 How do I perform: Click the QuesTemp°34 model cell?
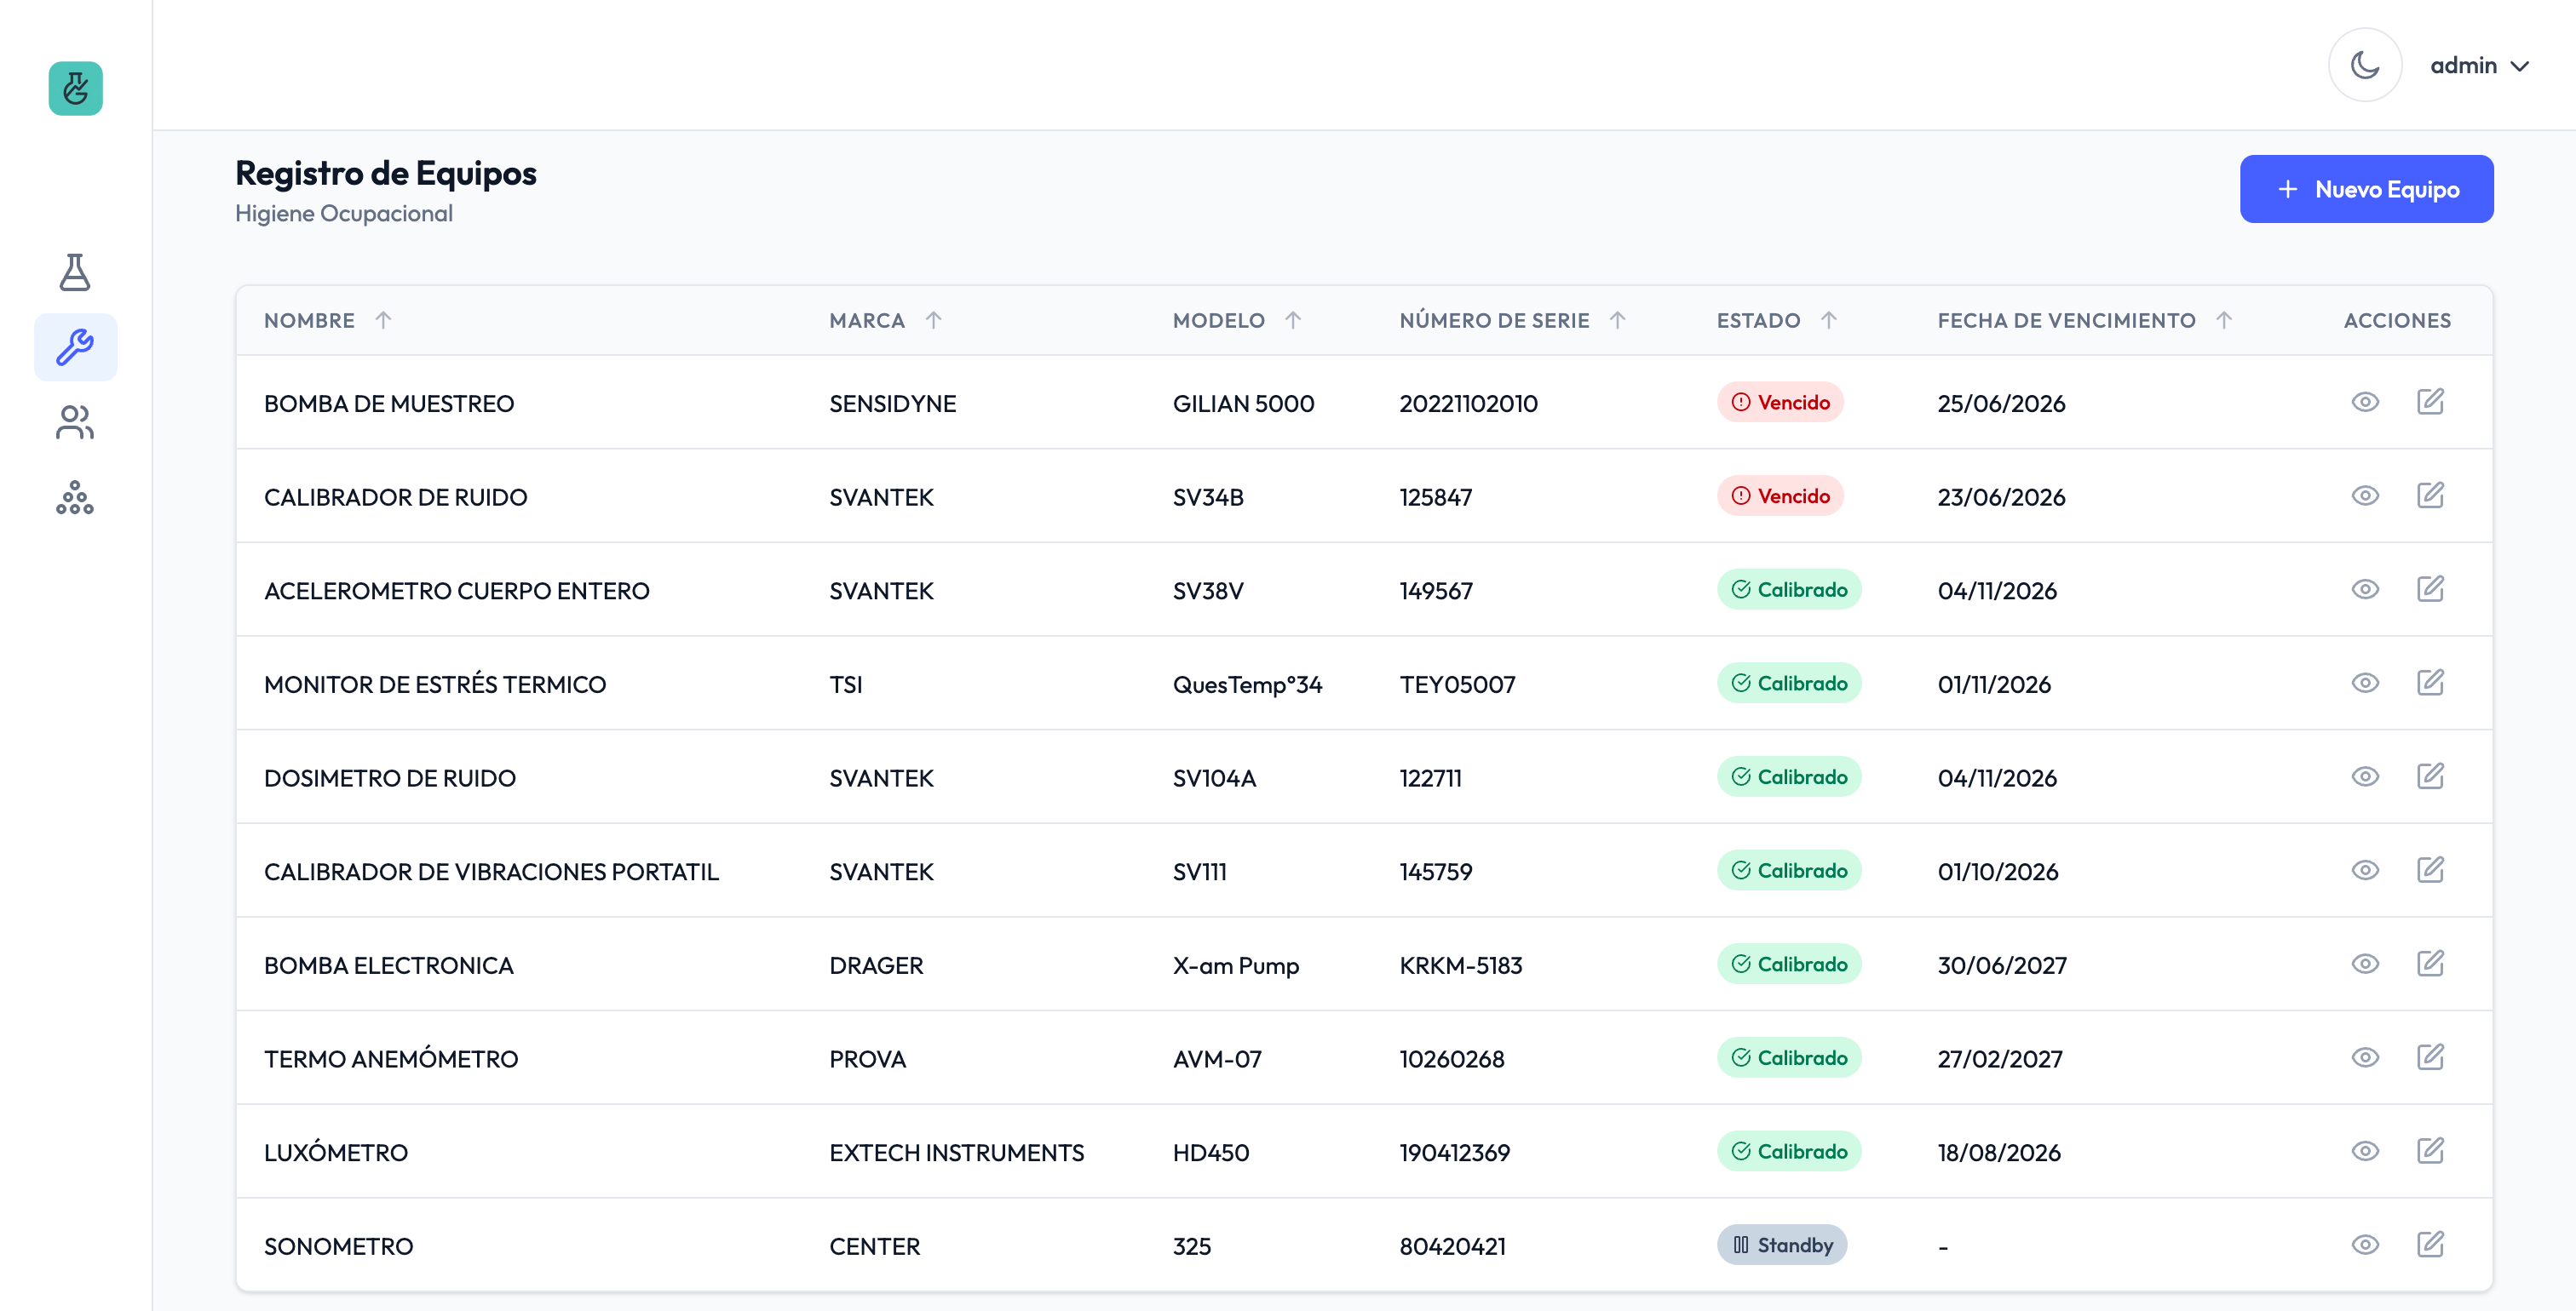[1247, 684]
